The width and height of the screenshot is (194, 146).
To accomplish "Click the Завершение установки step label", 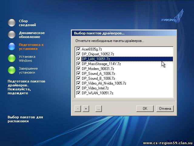I will coord(28,70).
